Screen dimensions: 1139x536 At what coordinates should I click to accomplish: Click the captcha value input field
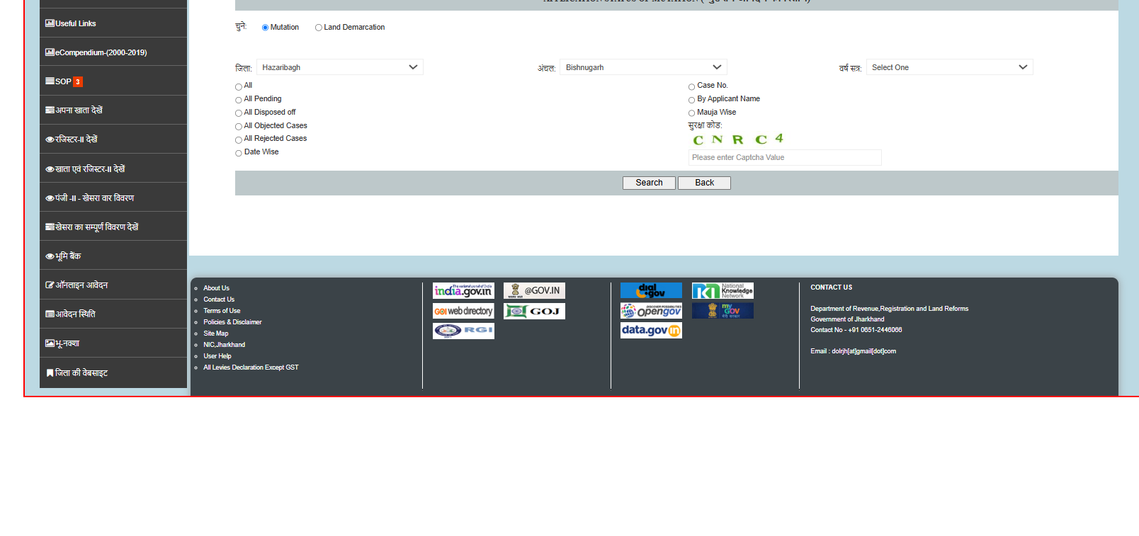(785, 157)
